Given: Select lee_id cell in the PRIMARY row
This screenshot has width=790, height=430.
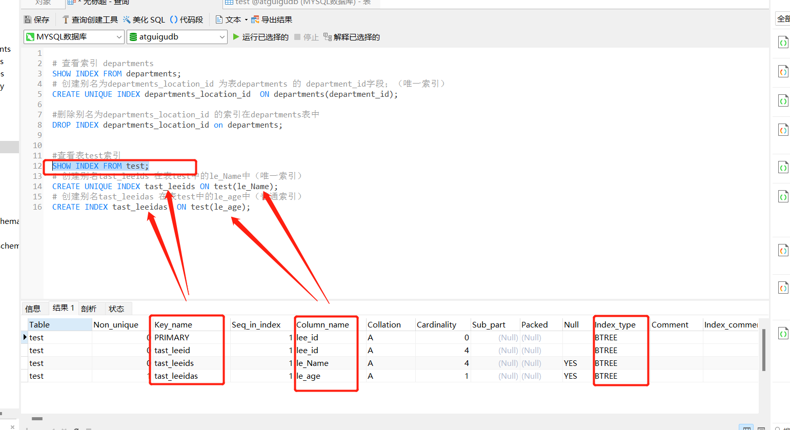Looking at the screenshot, I should point(330,337).
